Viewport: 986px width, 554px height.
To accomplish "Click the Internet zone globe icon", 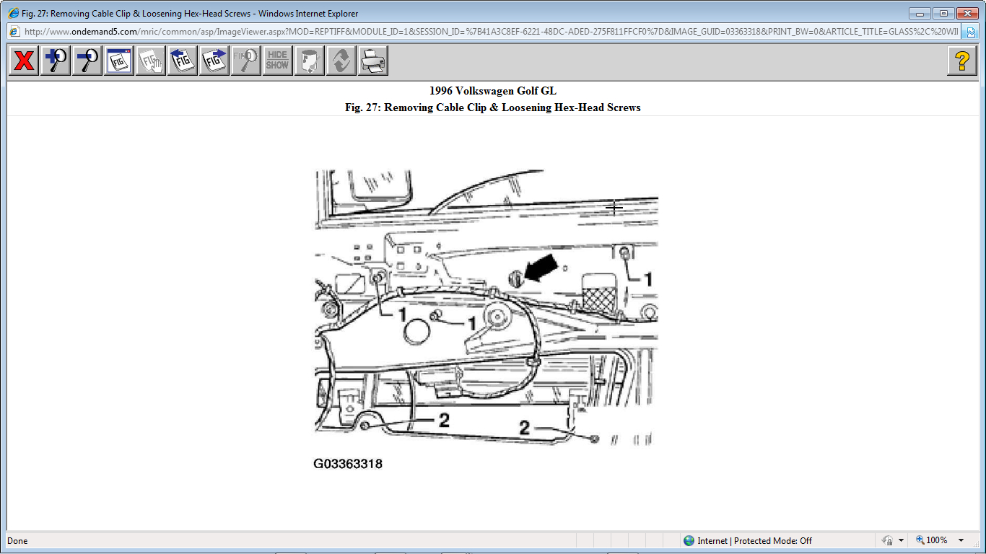I will point(689,540).
